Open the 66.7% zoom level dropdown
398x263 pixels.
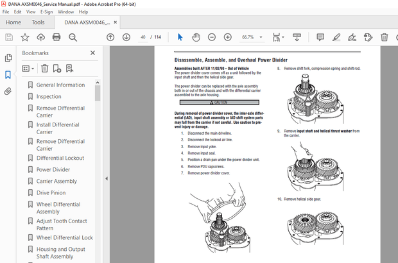pyautogui.click(x=252, y=37)
